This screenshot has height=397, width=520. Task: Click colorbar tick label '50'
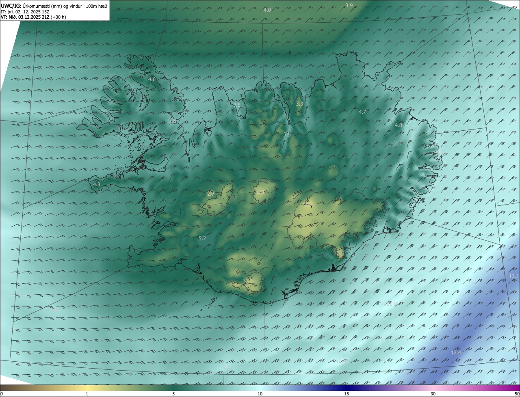[517, 394]
